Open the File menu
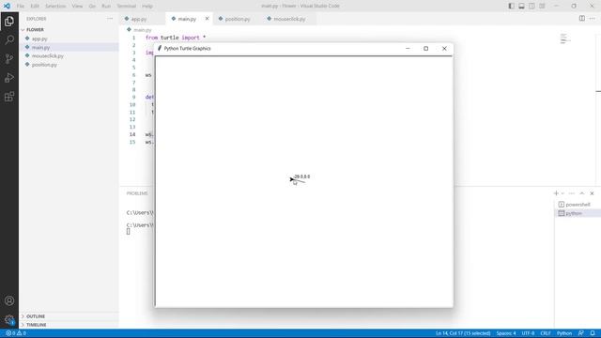This screenshot has height=338, width=601. 21,6
